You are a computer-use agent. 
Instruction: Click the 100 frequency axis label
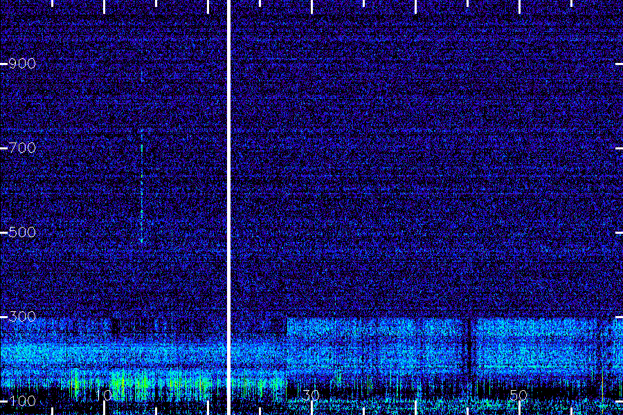point(22,401)
